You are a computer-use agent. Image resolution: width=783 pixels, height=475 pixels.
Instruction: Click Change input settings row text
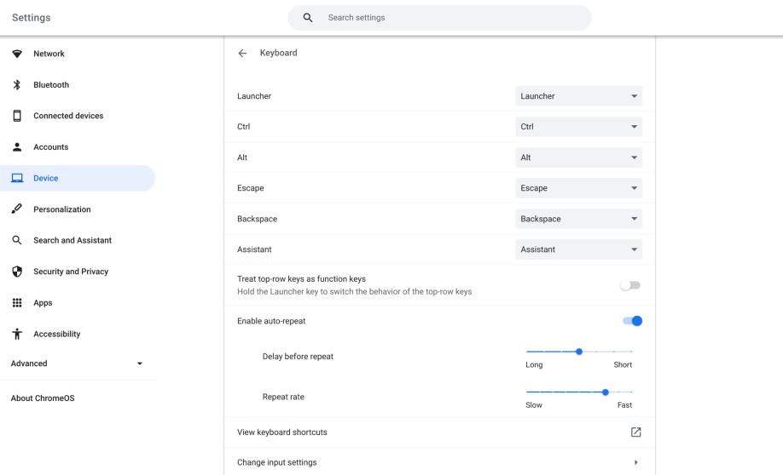pos(276,462)
